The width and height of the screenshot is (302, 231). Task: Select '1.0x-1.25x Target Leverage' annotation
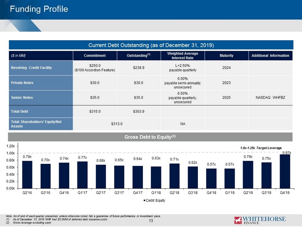(261, 148)
